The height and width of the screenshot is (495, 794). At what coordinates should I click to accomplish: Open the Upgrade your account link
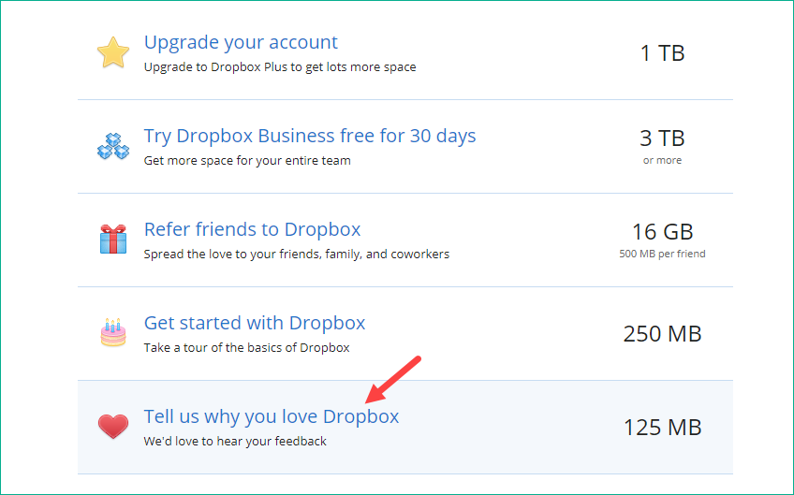(241, 42)
